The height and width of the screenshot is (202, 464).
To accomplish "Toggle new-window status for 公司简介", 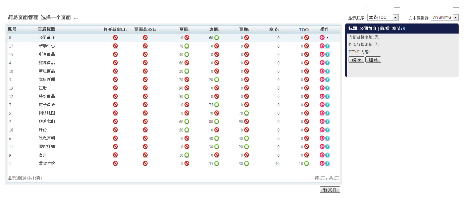I will click(115, 38).
